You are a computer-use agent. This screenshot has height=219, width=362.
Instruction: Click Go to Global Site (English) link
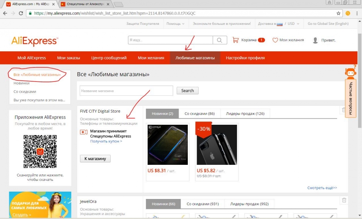328,24
